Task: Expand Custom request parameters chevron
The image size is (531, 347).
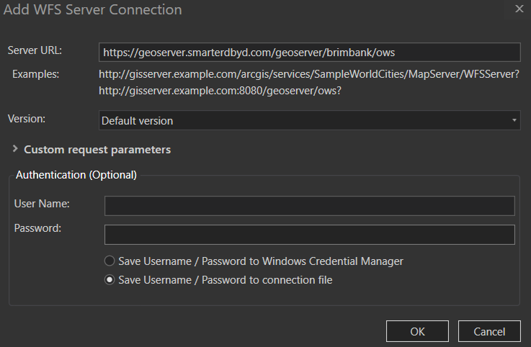Action: pos(15,150)
